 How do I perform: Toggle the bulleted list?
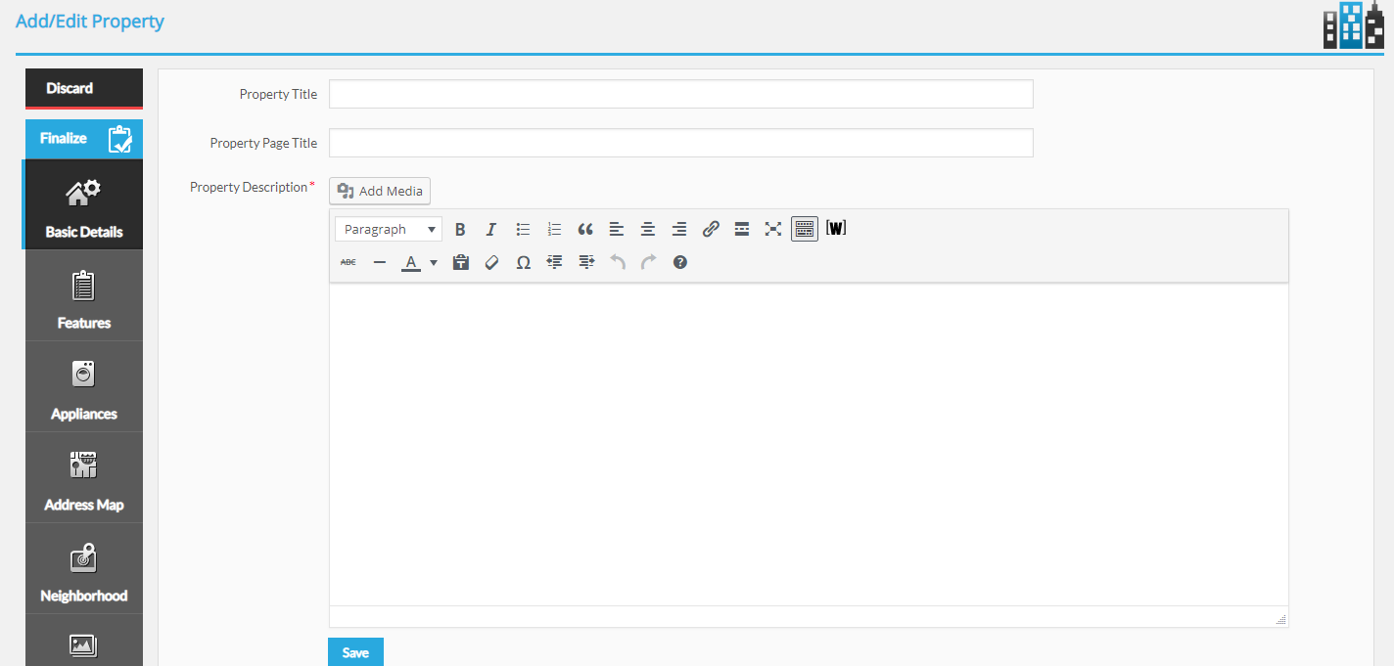coord(523,230)
